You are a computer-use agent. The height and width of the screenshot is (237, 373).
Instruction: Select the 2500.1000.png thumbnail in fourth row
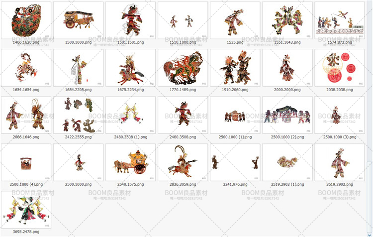click(78, 162)
